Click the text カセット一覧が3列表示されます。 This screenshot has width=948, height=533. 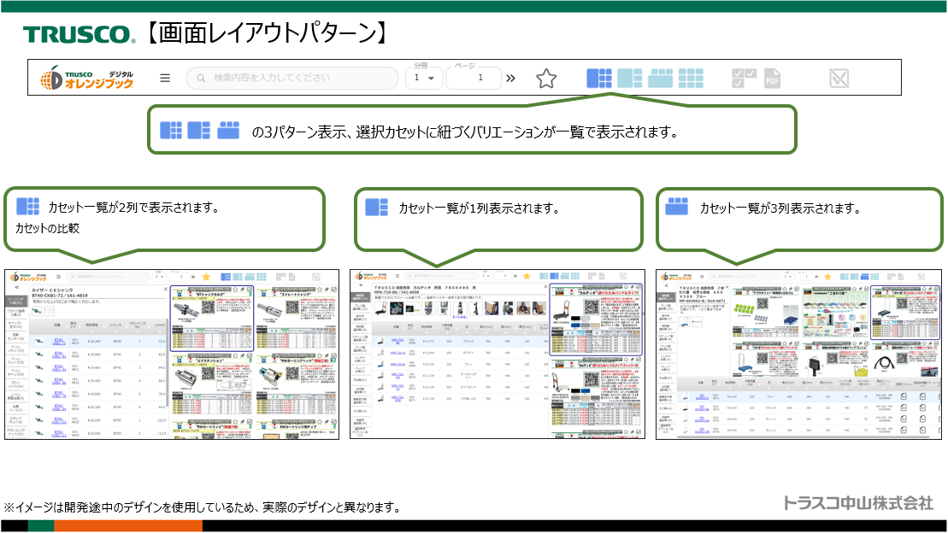780,208
